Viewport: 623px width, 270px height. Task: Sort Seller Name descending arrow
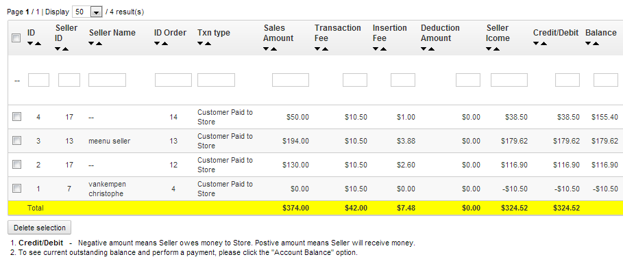[x=92, y=43]
